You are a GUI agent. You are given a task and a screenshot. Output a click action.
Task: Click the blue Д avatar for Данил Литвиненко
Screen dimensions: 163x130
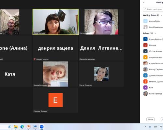coord(145,75)
